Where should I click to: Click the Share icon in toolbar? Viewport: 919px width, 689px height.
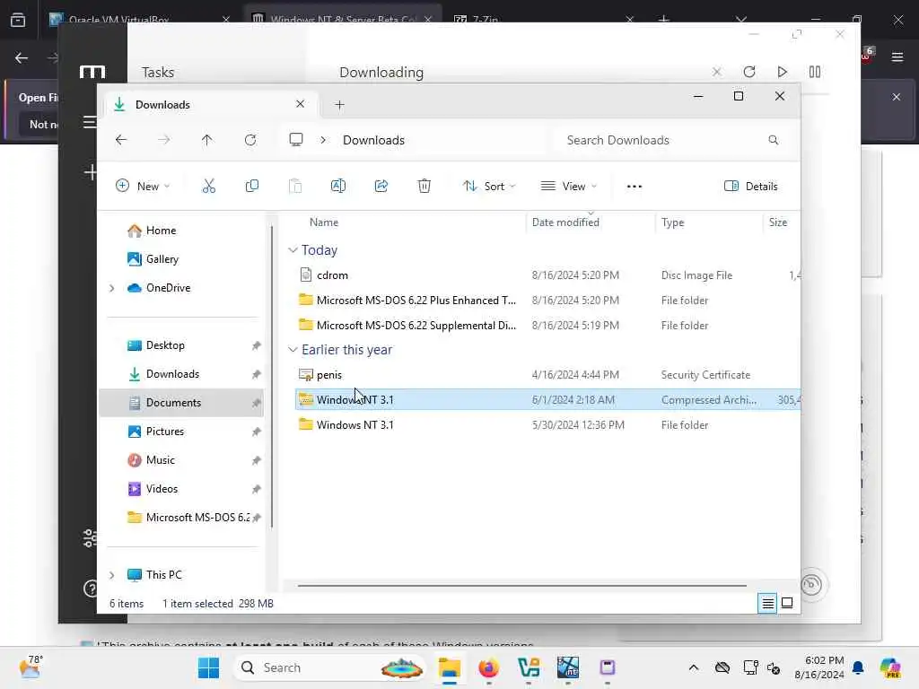pyautogui.click(x=381, y=187)
